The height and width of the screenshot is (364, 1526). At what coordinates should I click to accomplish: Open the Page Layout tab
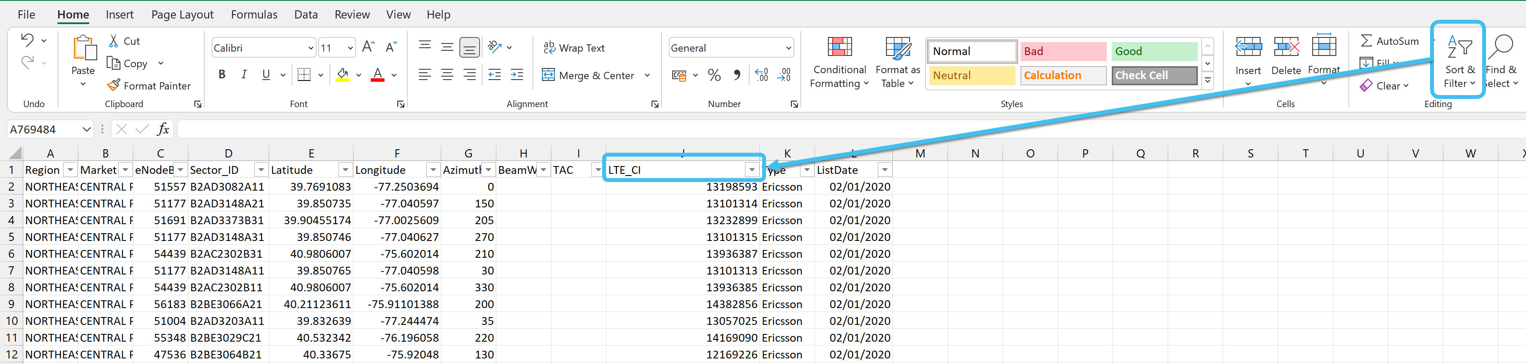(182, 14)
